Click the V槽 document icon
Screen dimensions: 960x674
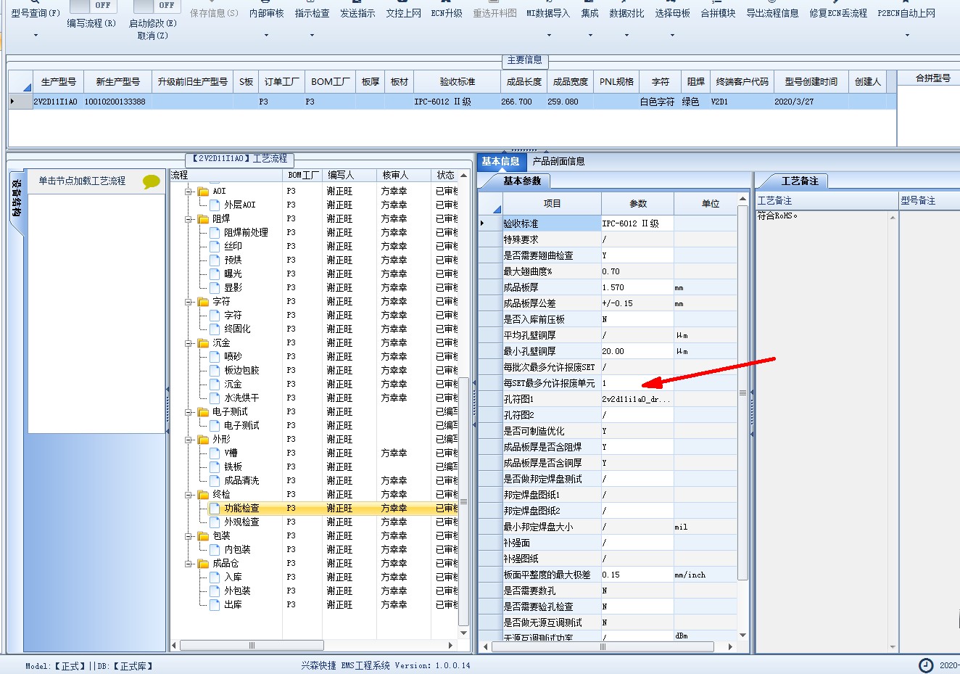coord(215,453)
